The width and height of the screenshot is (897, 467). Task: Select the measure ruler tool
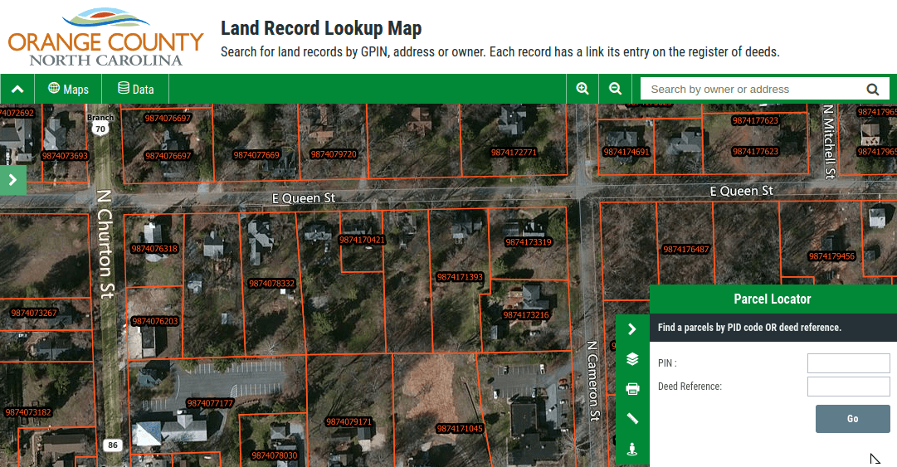(632, 419)
